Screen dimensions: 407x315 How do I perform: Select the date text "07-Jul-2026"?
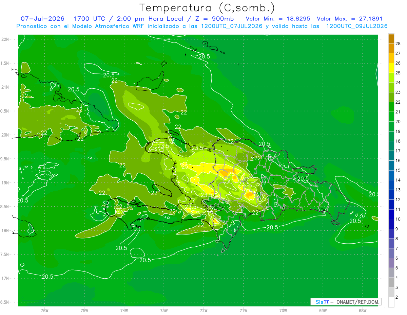[x=42, y=19]
